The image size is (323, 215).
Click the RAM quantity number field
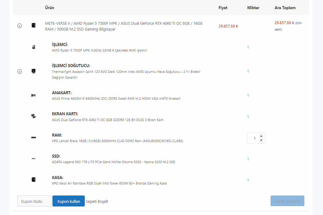pyautogui.click(x=254, y=138)
